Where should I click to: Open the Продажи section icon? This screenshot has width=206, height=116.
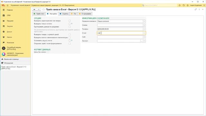pos(4,21)
